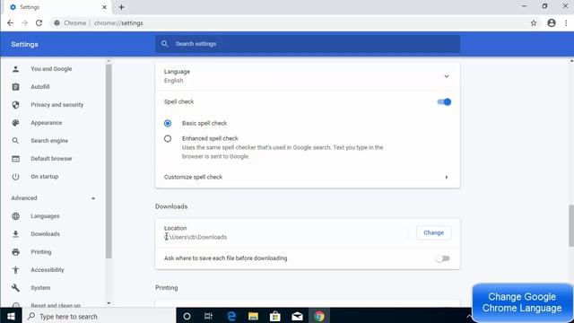Launch Microsoft Edge from the taskbar

pos(231,317)
